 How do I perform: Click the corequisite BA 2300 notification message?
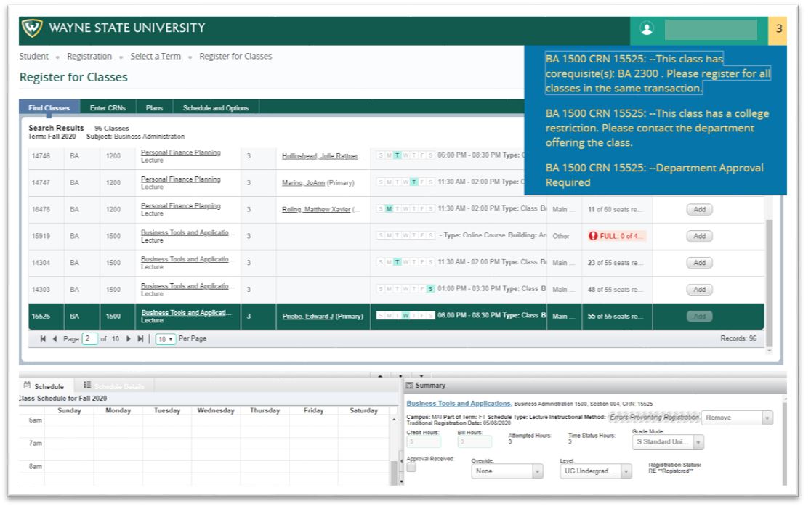click(x=658, y=73)
